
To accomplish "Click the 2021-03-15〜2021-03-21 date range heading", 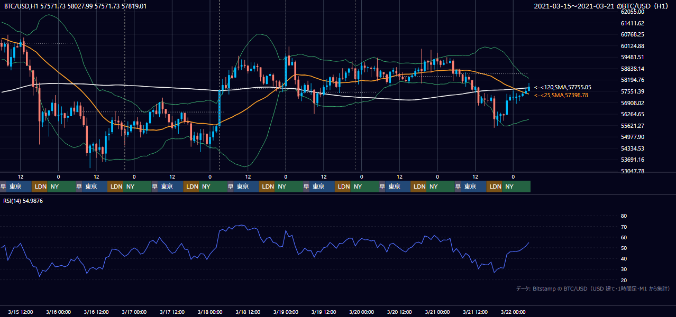I will tap(602, 6).
